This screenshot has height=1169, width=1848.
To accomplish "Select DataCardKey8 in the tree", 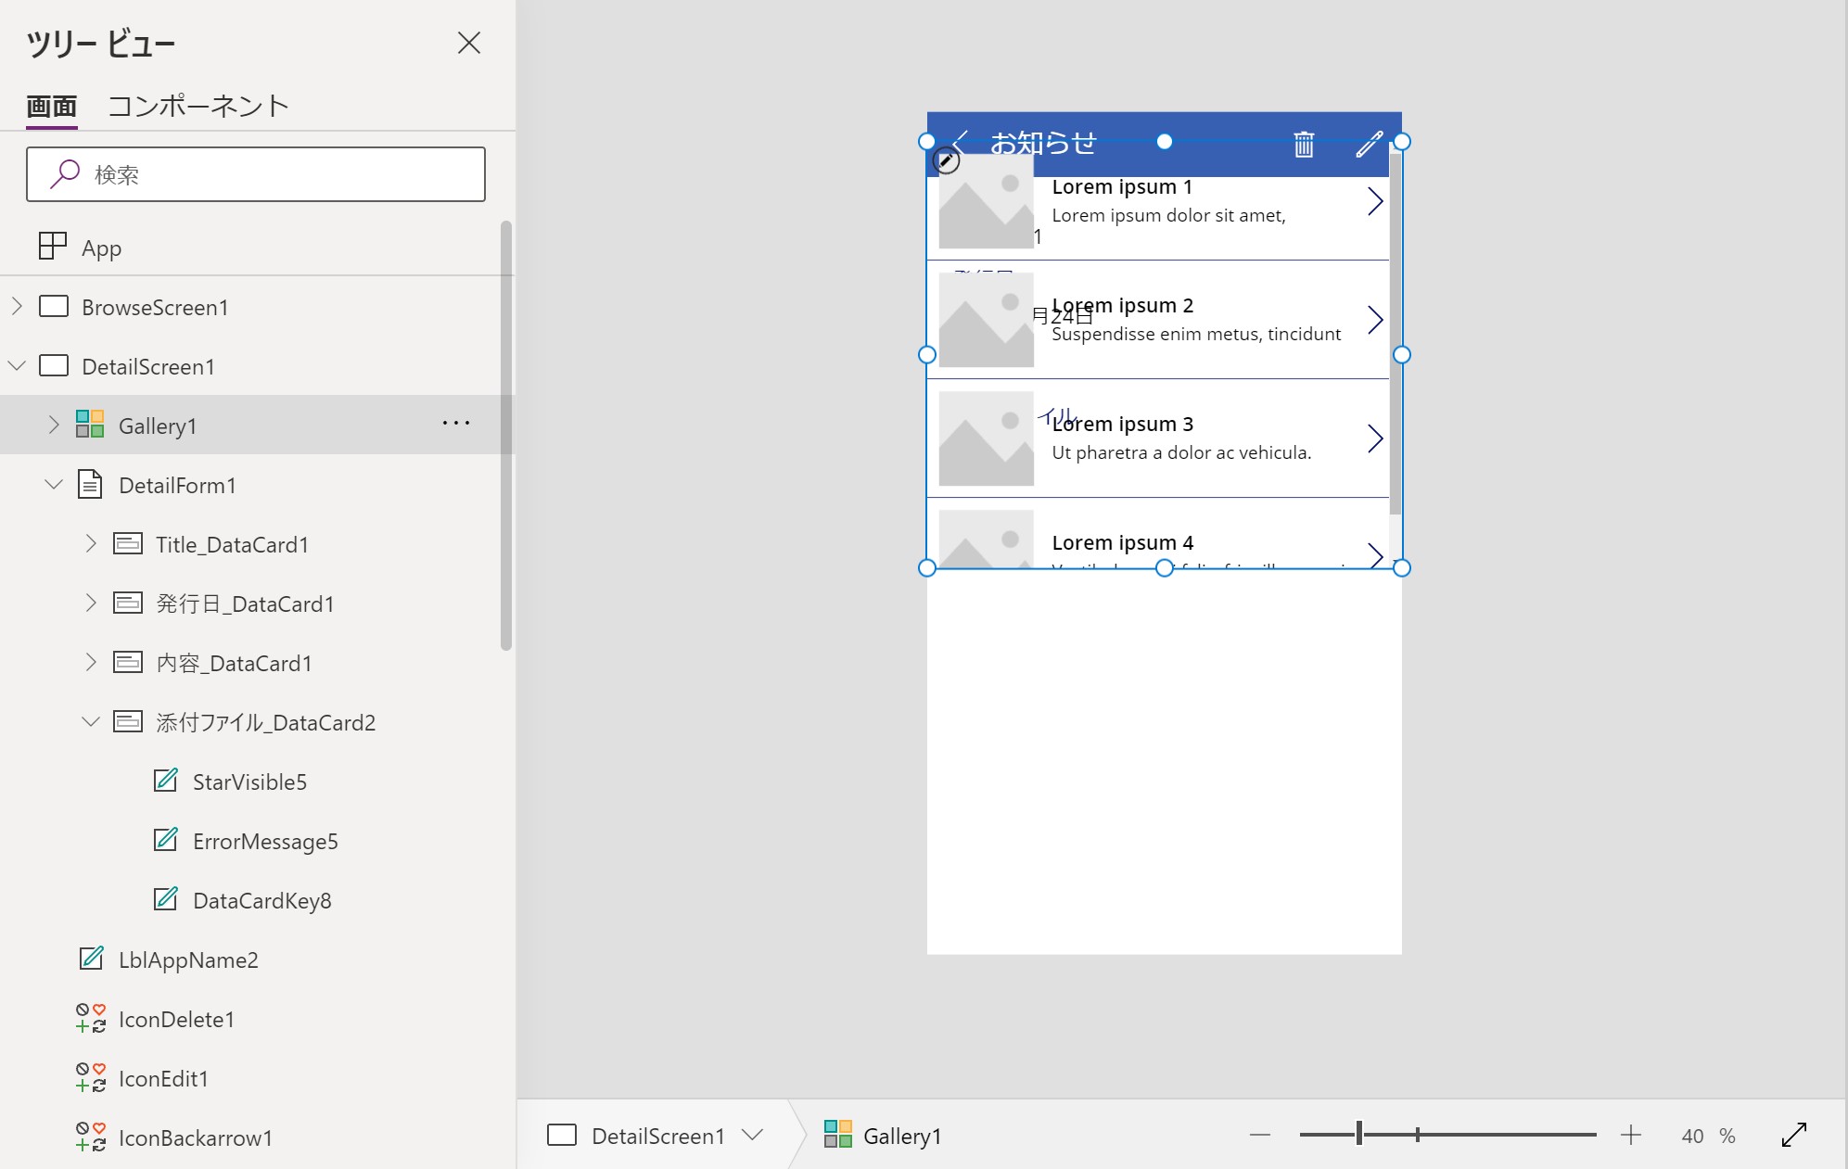I will 262,901.
